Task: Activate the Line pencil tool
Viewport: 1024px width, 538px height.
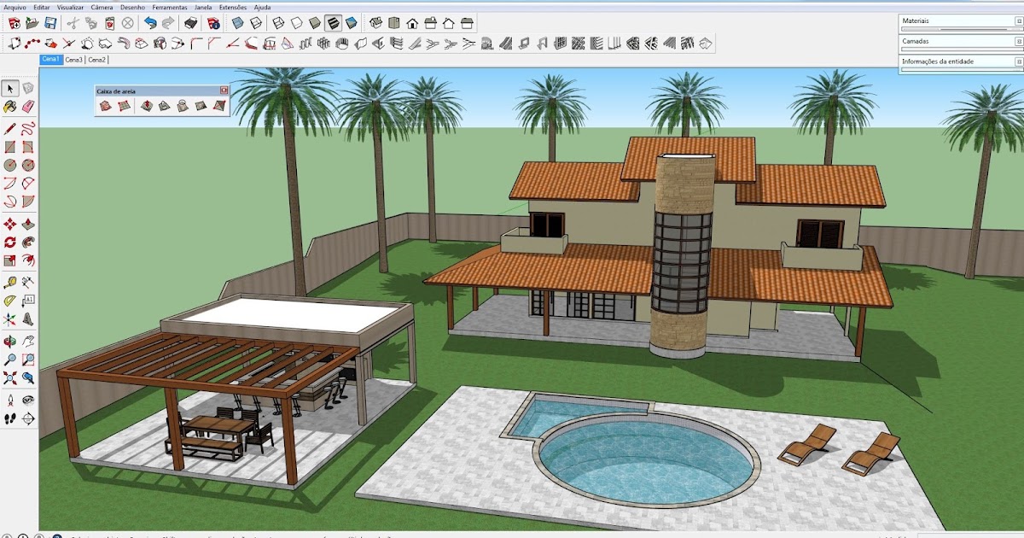Action: (10, 129)
